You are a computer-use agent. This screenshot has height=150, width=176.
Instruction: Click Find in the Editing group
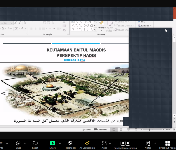point(142,22)
